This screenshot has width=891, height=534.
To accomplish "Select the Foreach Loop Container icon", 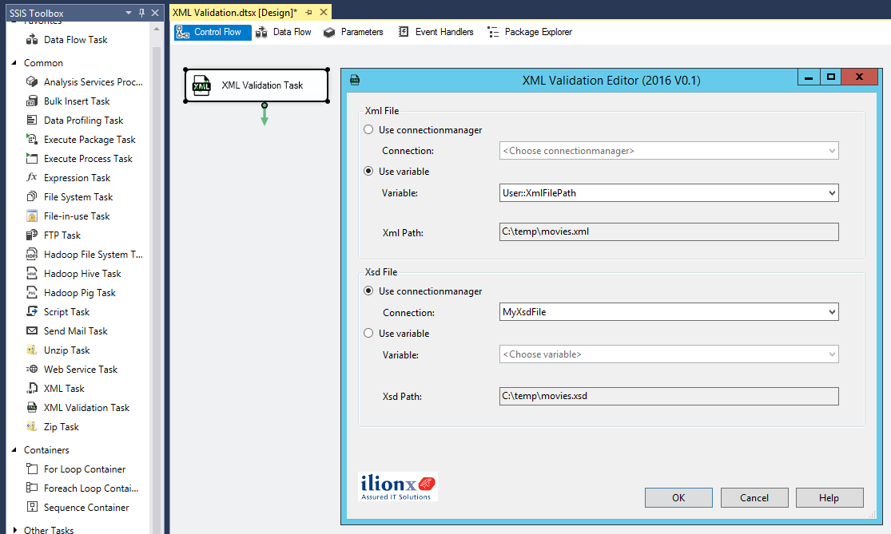I will coord(32,488).
